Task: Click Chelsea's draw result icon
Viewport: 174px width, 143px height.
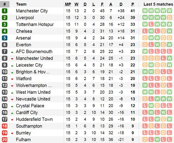Action: pos(163,31)
